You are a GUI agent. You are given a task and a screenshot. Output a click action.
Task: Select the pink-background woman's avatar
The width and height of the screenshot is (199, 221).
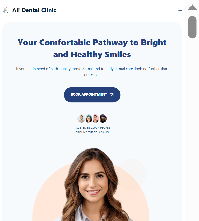coord(95,119)
